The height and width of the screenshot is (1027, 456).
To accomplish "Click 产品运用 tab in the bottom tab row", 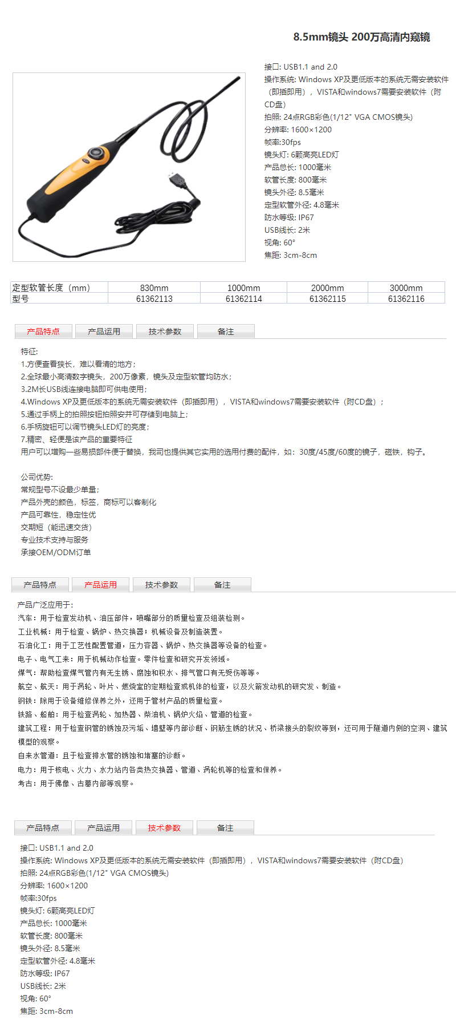I will (x=103, y=828).
